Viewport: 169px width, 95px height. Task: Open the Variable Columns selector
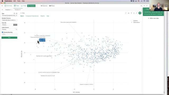(10, 20)
